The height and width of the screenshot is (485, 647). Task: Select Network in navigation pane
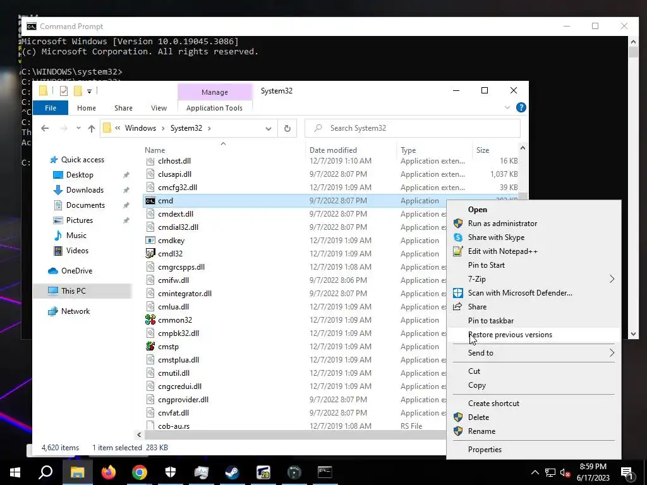76,311
